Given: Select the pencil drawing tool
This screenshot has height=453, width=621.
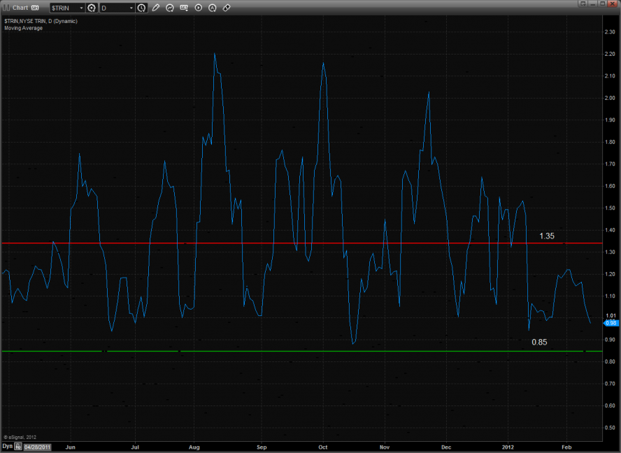Looking at the screenshot, I should coord(156,8).
